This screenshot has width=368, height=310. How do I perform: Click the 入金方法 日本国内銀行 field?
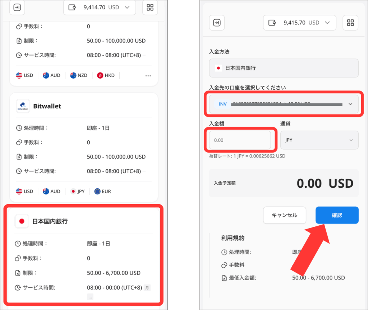point(284,68)
